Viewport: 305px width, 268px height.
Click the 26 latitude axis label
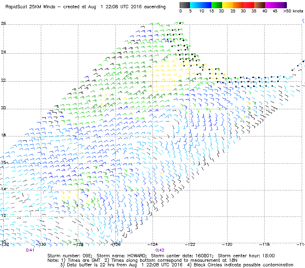point(3,24)
